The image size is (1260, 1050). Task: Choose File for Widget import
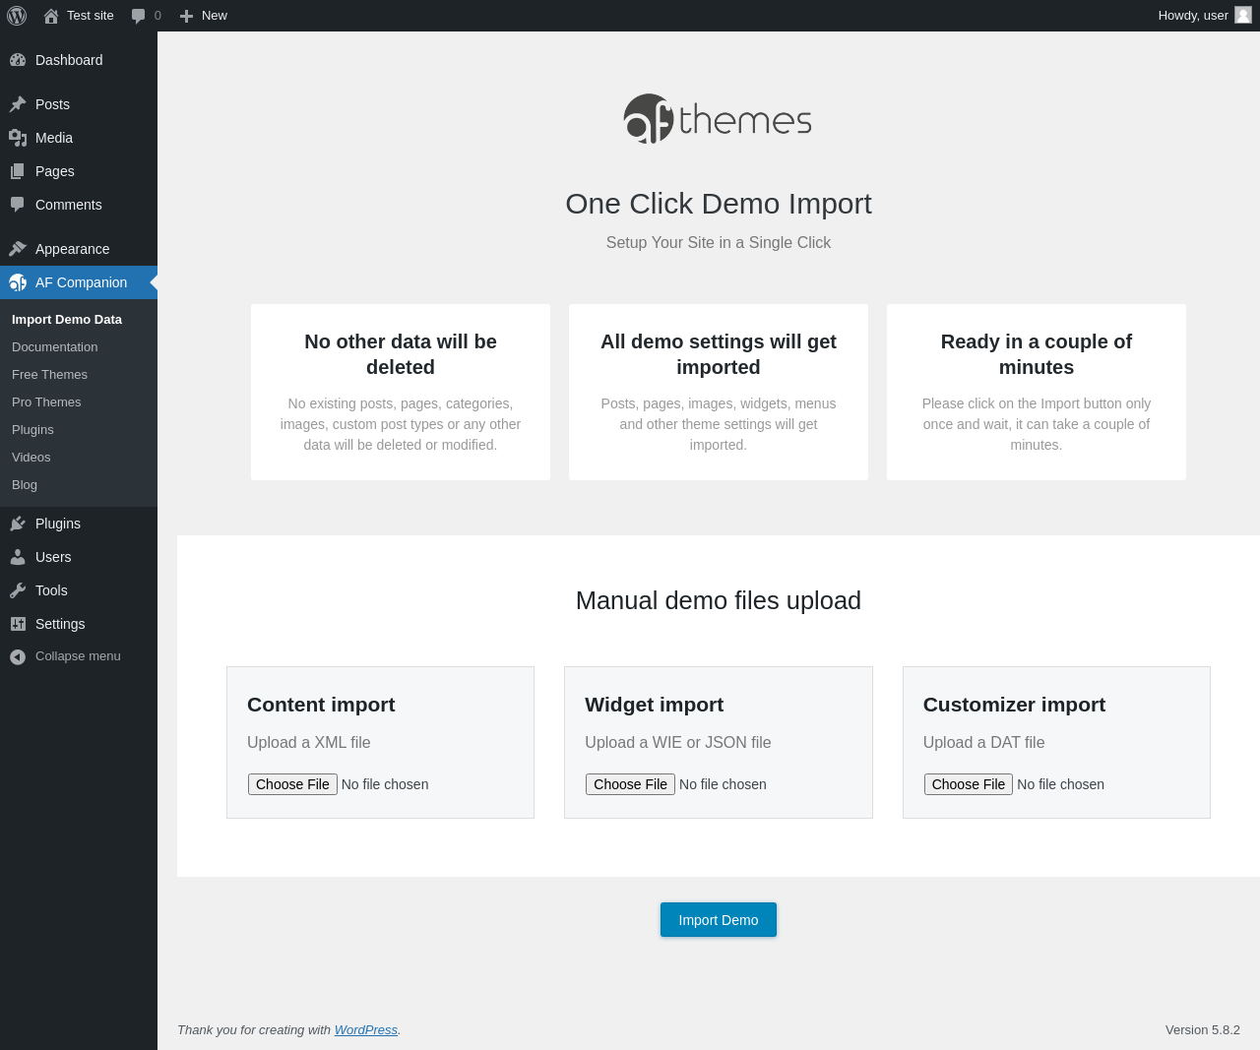tap(630, 784)
